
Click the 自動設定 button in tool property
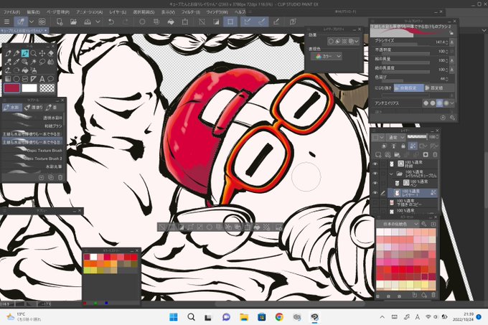point(408,88)
